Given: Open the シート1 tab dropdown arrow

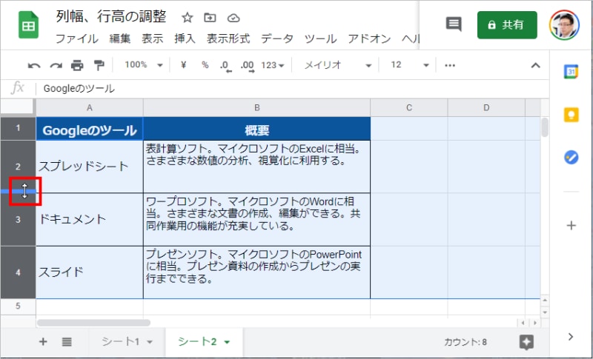Looking at the screenshot, I should (150, 343).
